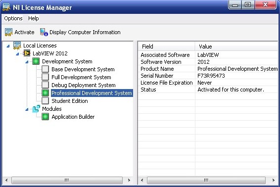
Task: Click the Display Computer Information icon
Action: 44,32
